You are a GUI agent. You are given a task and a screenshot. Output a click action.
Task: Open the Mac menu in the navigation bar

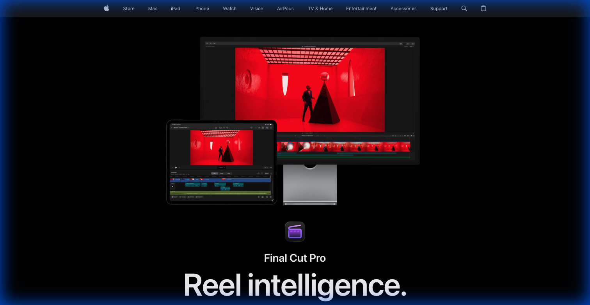pyautogui.click(x=153, y=8)
